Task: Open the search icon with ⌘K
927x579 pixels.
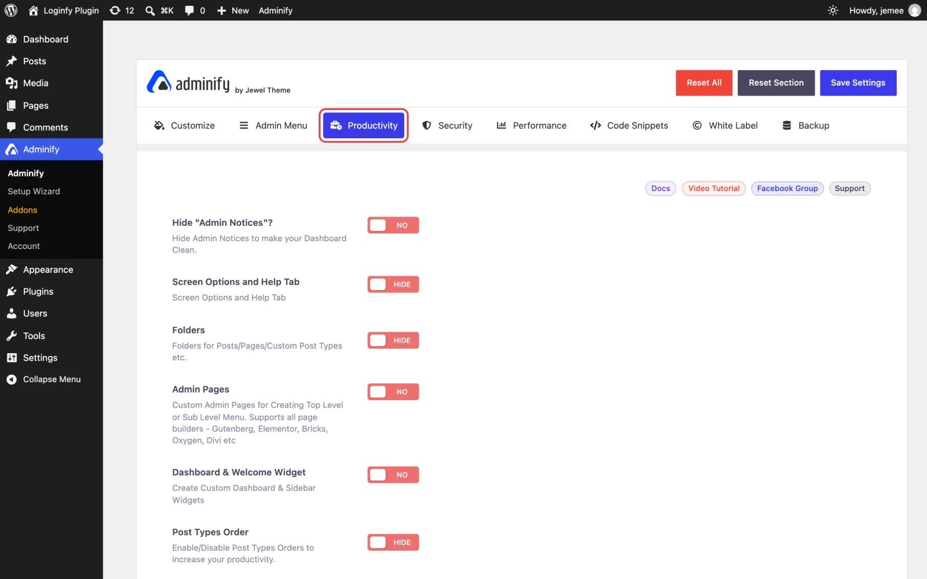Action: coord(150,10)
